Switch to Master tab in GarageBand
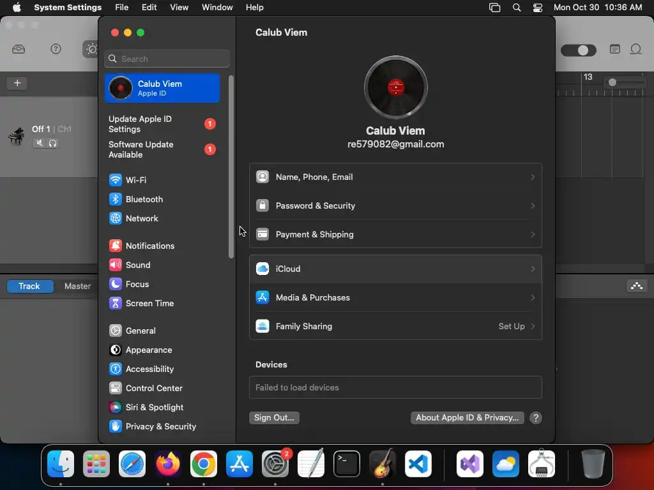Viewport: 654px width, 490px height. pyautogui.click(x=77, y=286)
